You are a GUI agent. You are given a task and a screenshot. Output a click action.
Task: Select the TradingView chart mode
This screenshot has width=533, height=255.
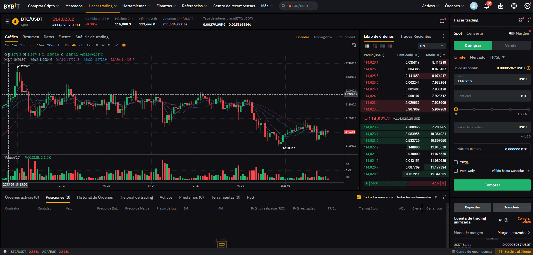click(323, 37)
